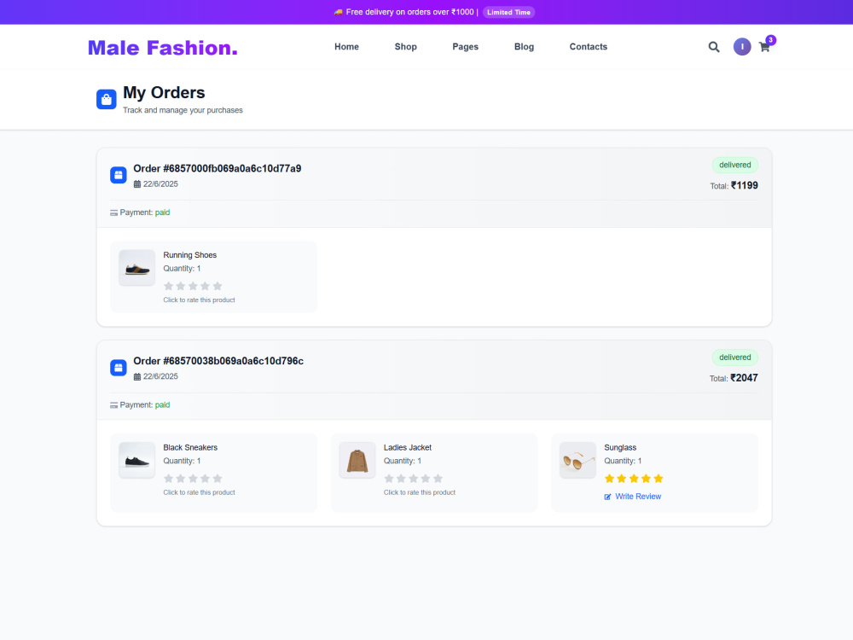The image size is (853, 640).
Task: Go to Home menu item
Action: click(346, 47)
